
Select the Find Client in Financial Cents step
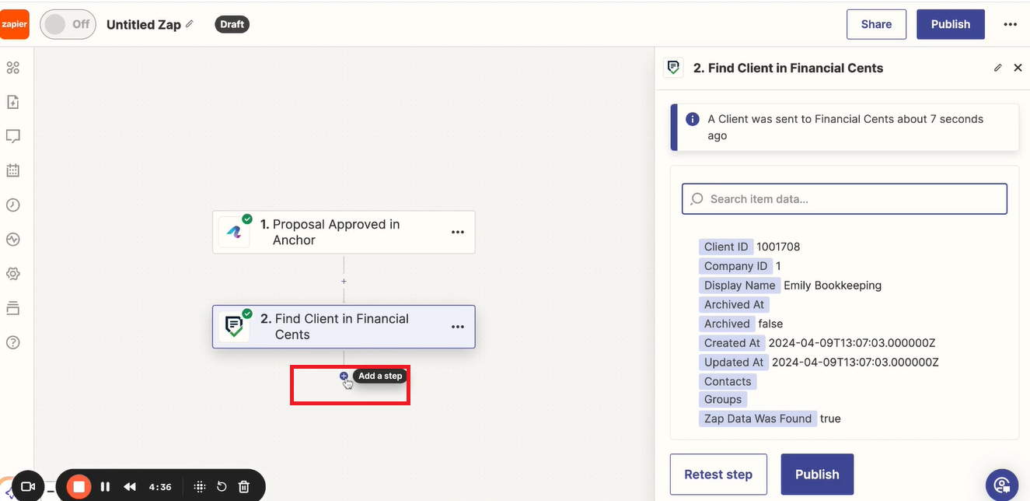[344, 327]
